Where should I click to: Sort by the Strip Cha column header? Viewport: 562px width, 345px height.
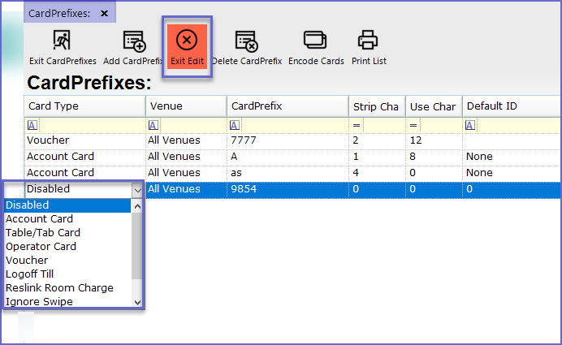(375, 106)
